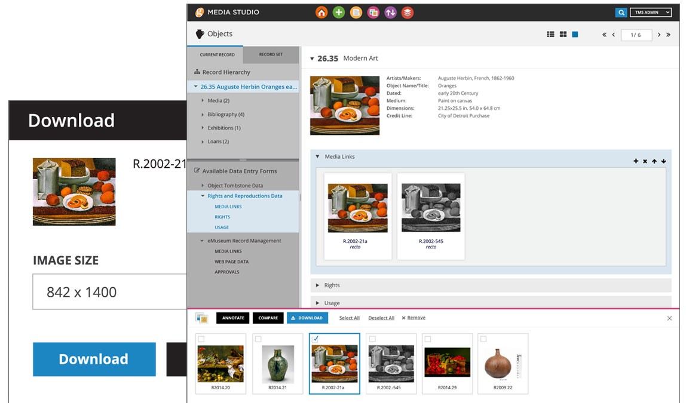The height and width of the screenshot is (403, 686).
Task: Close the bottom media tray panel
Action: pyautogui.click(x=669, y=318)
